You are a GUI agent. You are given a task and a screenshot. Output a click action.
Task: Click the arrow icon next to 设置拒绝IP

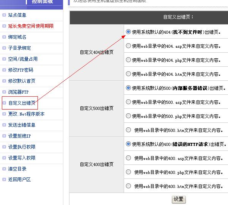[x=4, y=136]
